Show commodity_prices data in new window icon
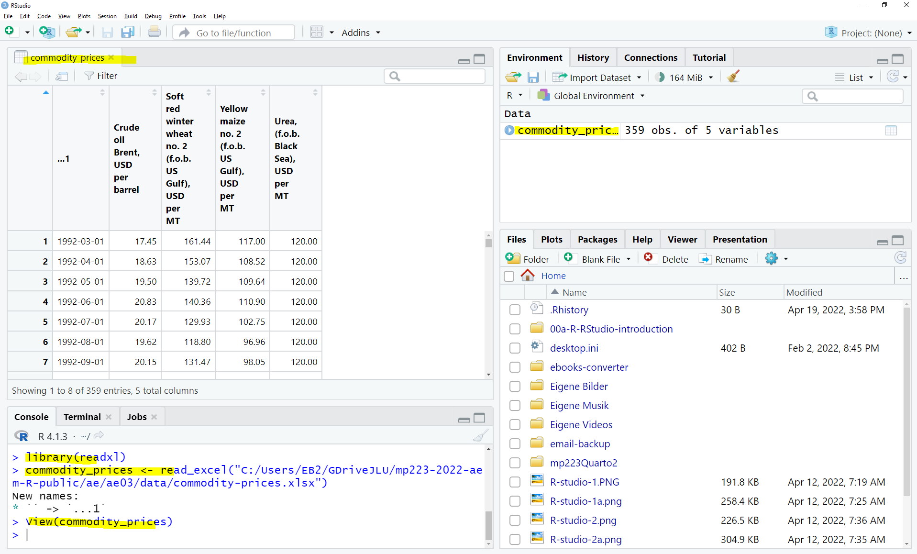Screen dimensions: 917x554 tap(62, 76)
